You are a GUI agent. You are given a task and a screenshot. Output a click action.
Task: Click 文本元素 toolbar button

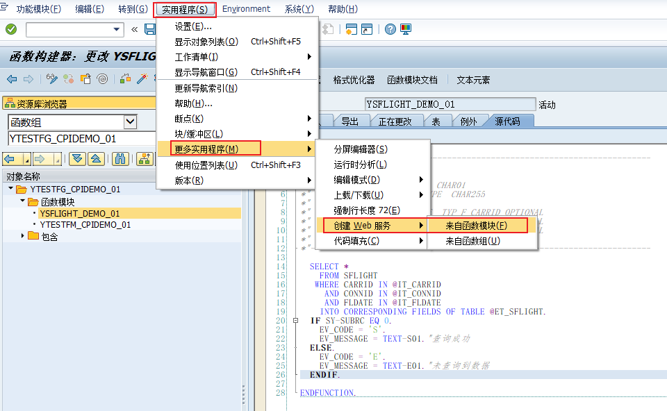(473, 80)
